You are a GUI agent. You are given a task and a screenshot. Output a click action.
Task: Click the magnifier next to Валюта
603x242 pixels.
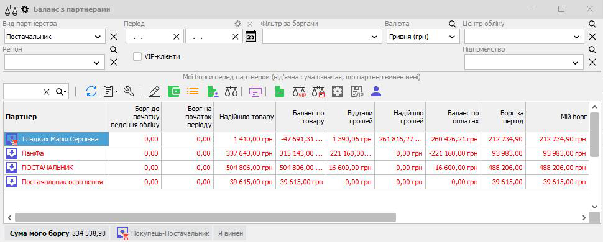click(x=453, y=24)
